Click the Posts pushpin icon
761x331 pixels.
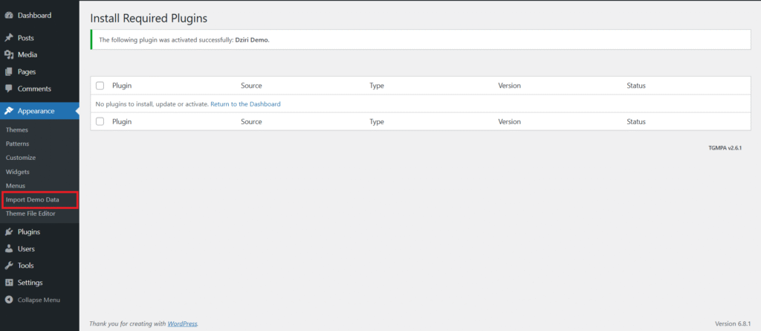coord(9,38)
